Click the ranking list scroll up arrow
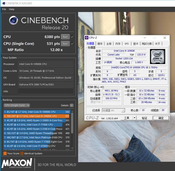The image size is (175, 171). tap(72, 111)
